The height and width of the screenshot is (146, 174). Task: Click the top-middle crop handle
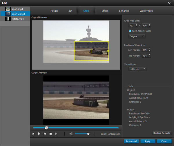click(x=91, y=42)
